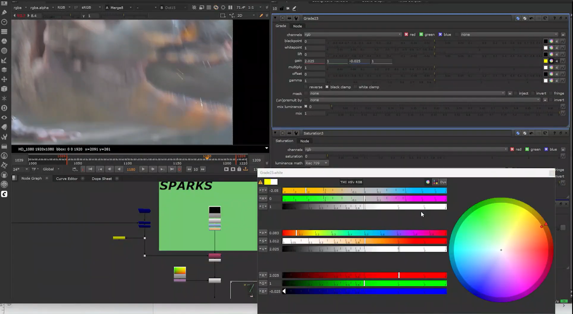Switch to the Curve Editor tab
The height and width of the screenshot is (314, 573).
pos(67,178)
